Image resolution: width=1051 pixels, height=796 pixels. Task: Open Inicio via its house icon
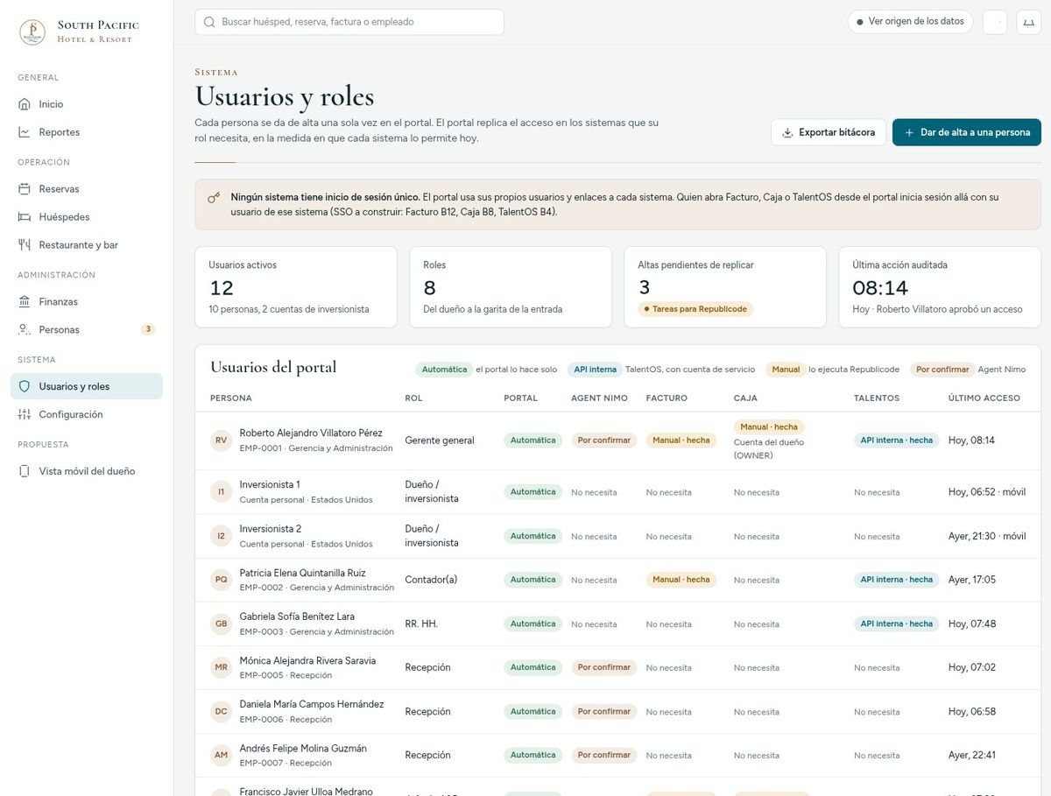click(24, 104)
